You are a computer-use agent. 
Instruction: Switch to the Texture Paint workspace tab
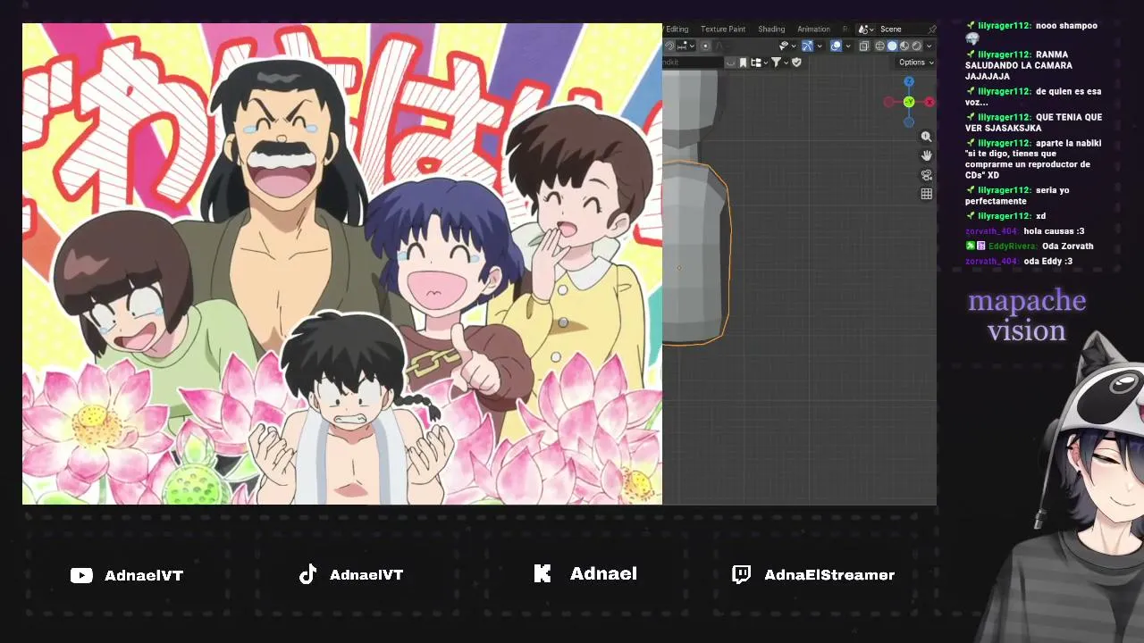[x=723, y=29]
